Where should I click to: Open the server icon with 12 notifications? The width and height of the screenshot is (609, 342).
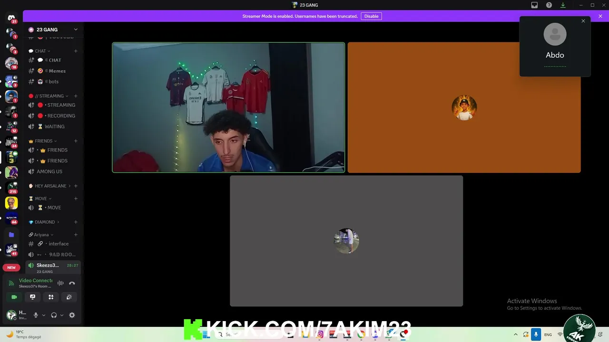(11, 126)
